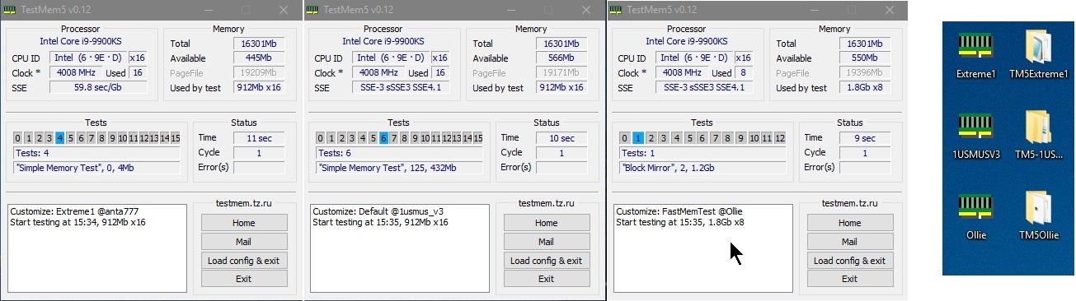Click test box 12 in FastMemTest @Ollie window

[x=780, y=138]
